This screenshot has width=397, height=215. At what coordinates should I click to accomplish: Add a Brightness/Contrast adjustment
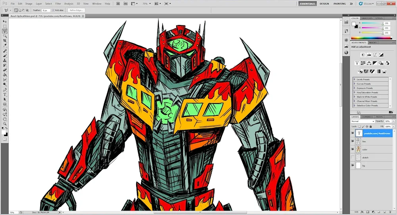pos(363,55)
